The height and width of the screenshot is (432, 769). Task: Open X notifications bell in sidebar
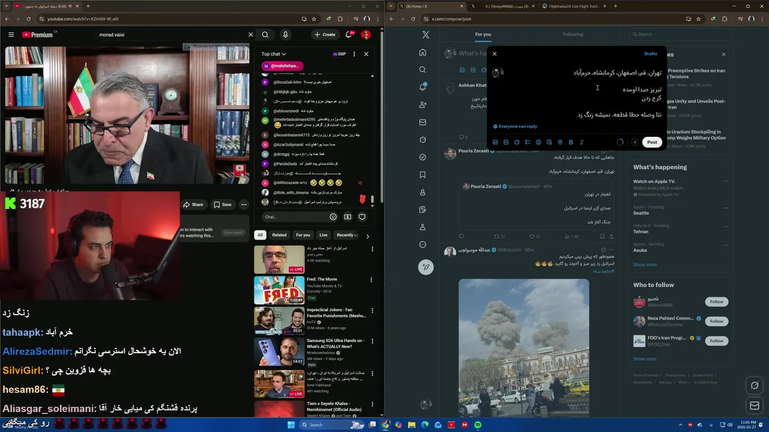(x=422, y=87)
